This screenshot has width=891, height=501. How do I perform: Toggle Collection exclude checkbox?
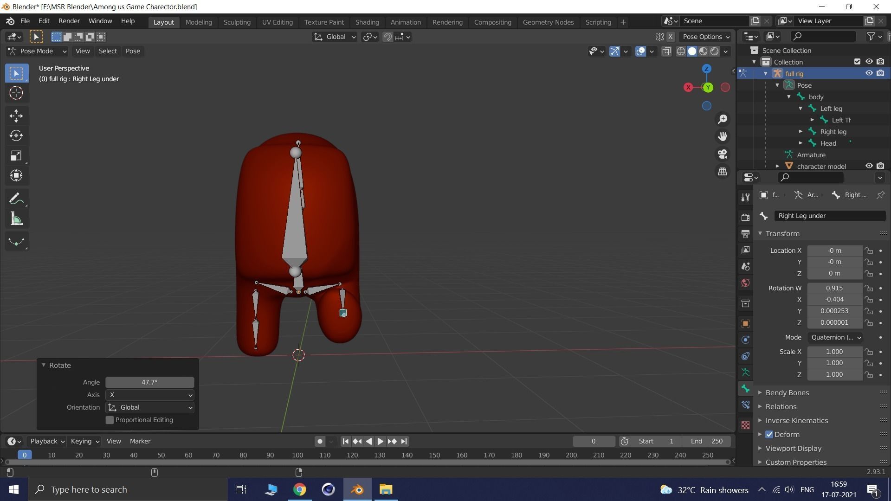(857, 62)
